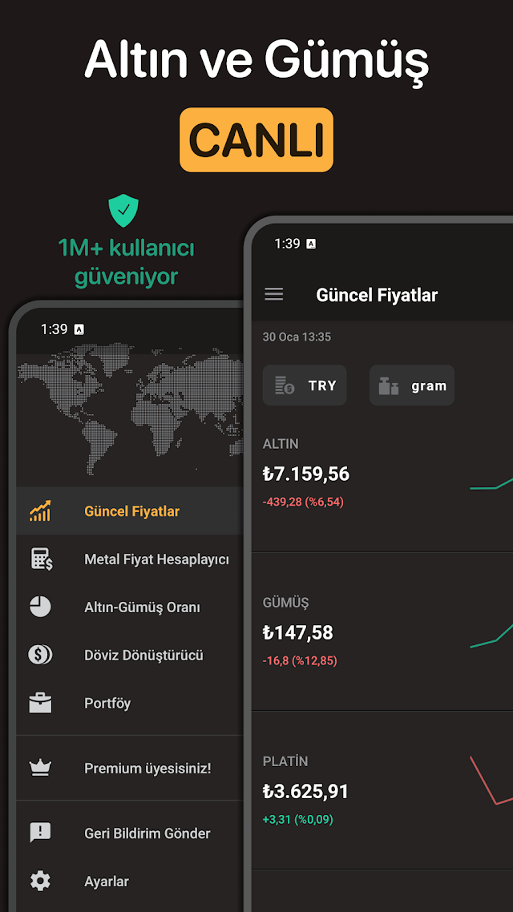Viewport: 513px width, 912px height.
Task: Click the Portföy briefcase icon
Action: (40, 703)
